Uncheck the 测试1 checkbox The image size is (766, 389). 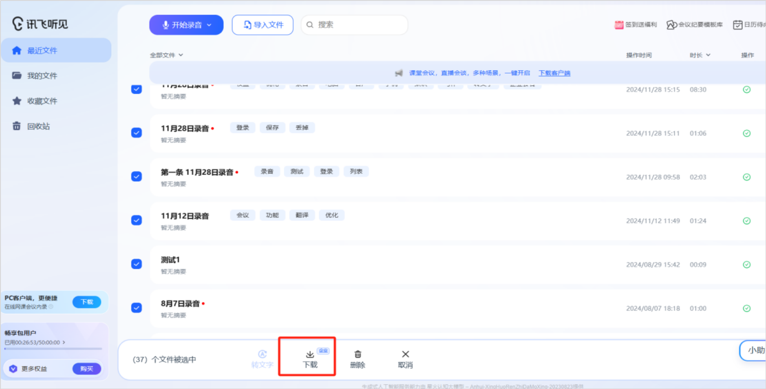click(x=136, y=264)
